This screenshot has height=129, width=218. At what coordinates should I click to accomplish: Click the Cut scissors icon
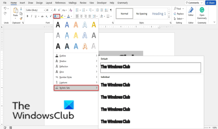tap(21, 9)
